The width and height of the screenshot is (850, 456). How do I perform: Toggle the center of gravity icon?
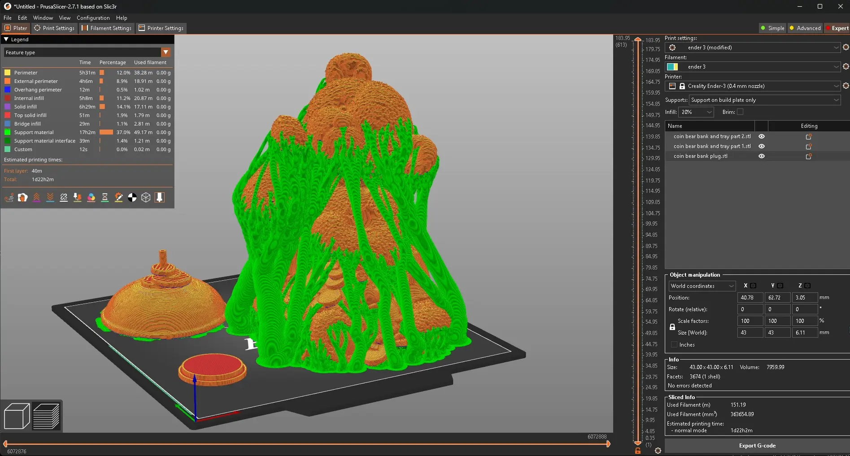tap(132, 198)
